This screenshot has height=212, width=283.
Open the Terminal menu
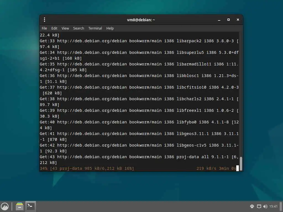[x=95, y=28]
